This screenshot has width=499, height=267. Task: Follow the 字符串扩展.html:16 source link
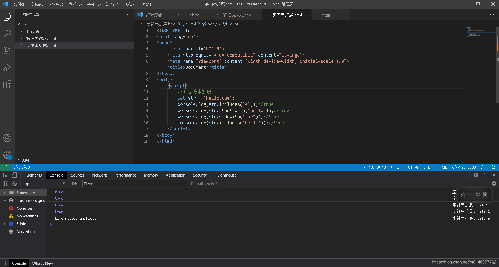(x=471, y=212)
